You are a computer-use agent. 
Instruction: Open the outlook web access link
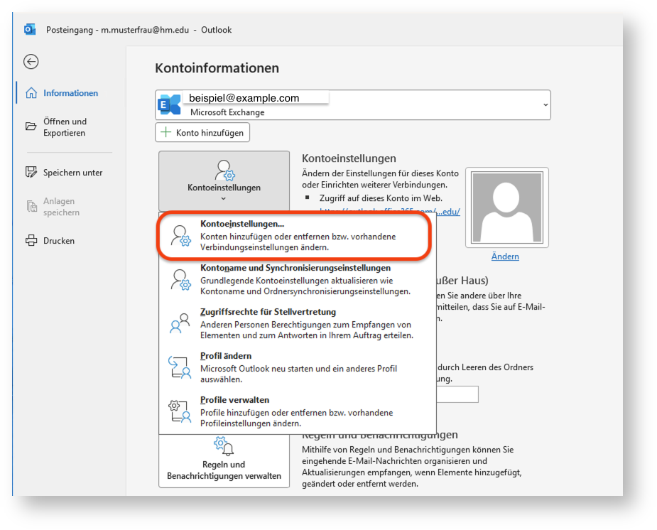(x=448, y=212)
